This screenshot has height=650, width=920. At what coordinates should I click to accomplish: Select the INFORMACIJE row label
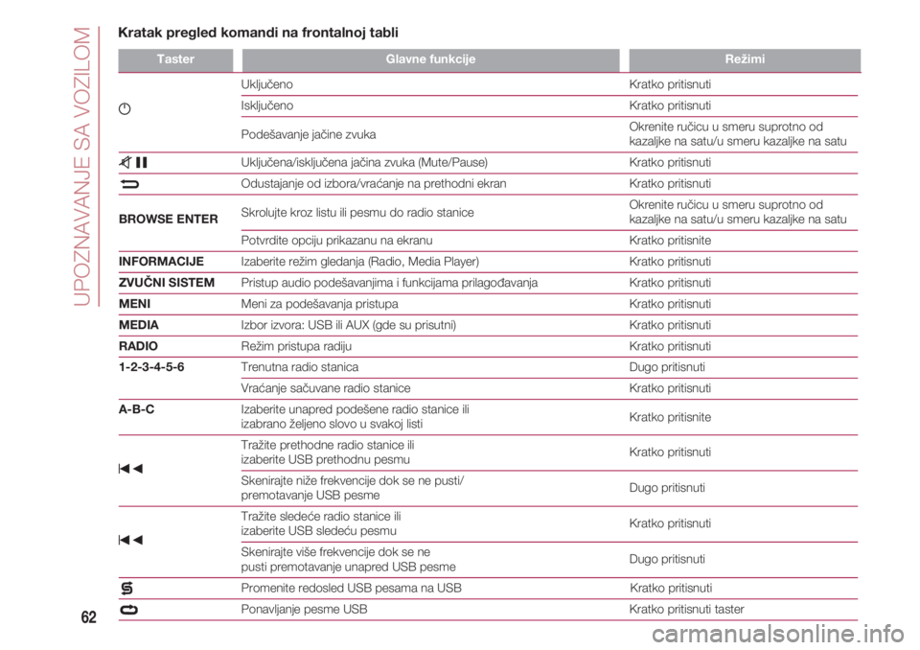pos(161,262)
